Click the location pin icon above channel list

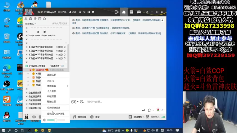click(35, 19)
